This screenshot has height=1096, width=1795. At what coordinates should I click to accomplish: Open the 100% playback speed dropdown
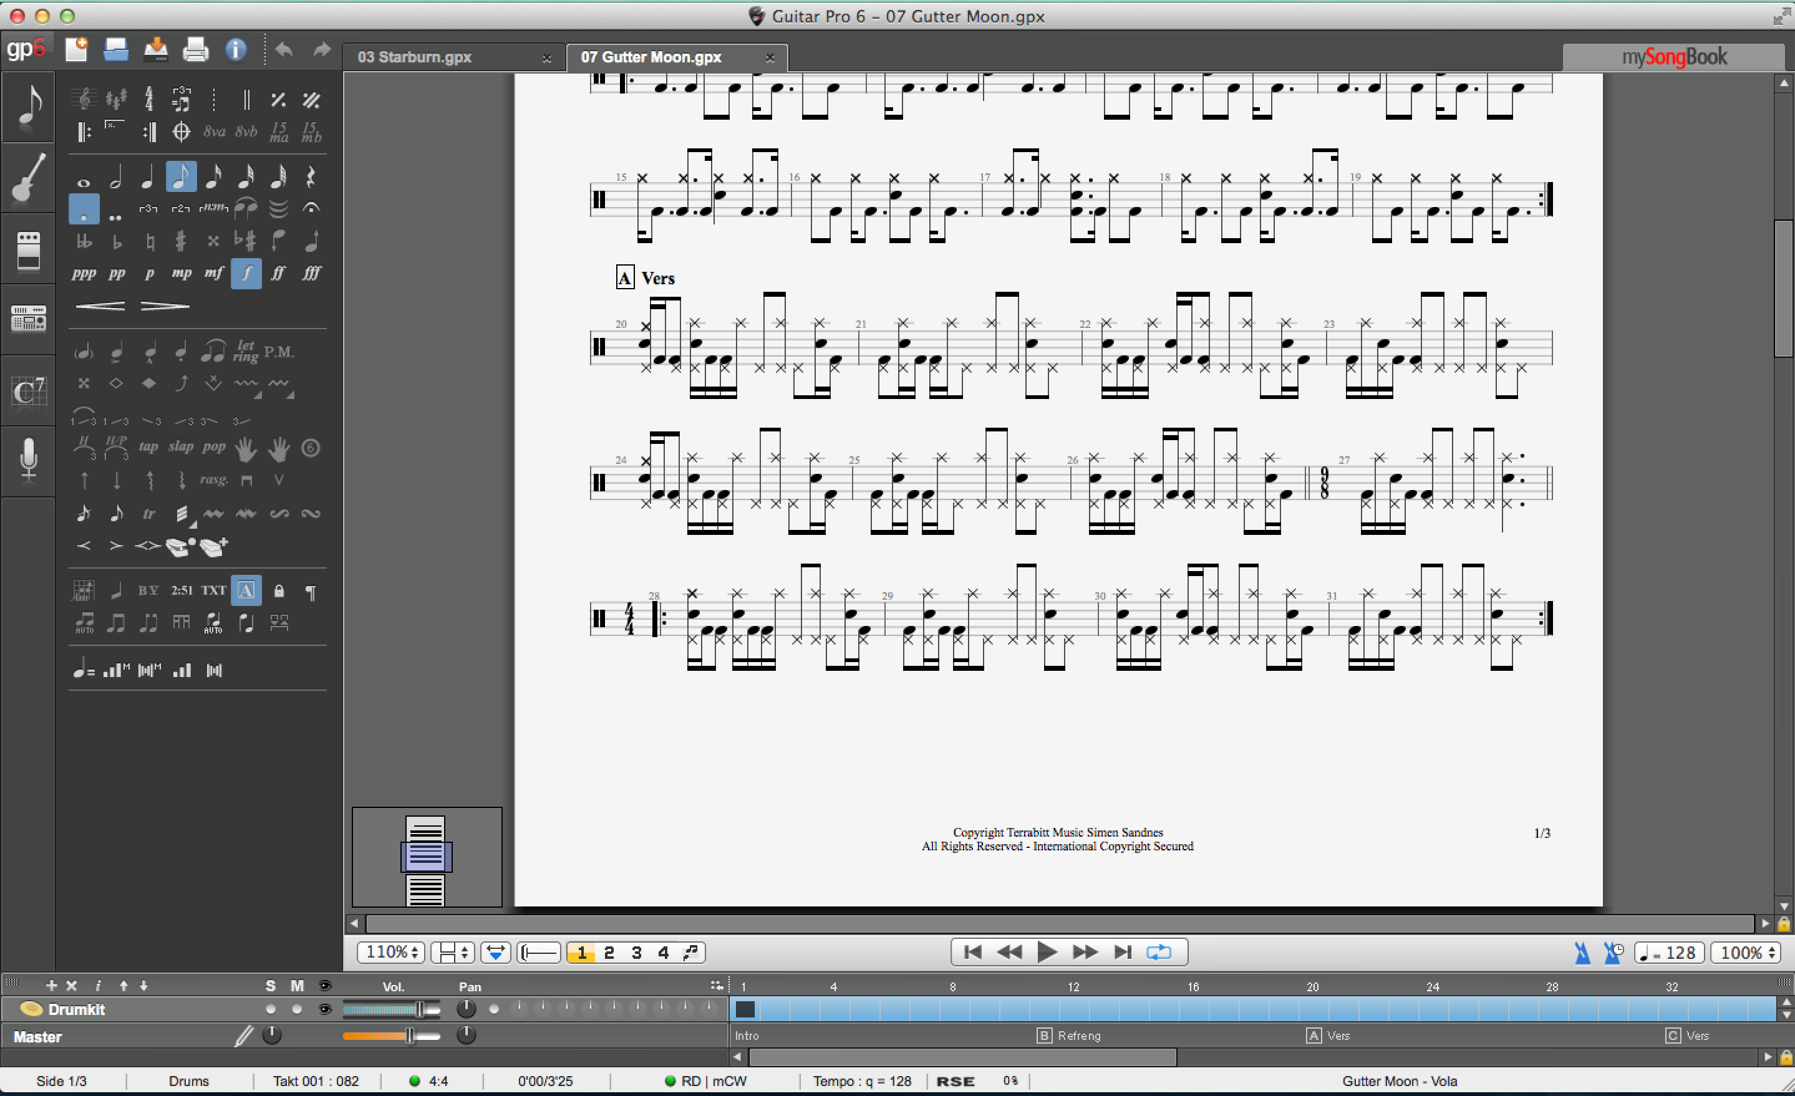tap(1744, 953)
